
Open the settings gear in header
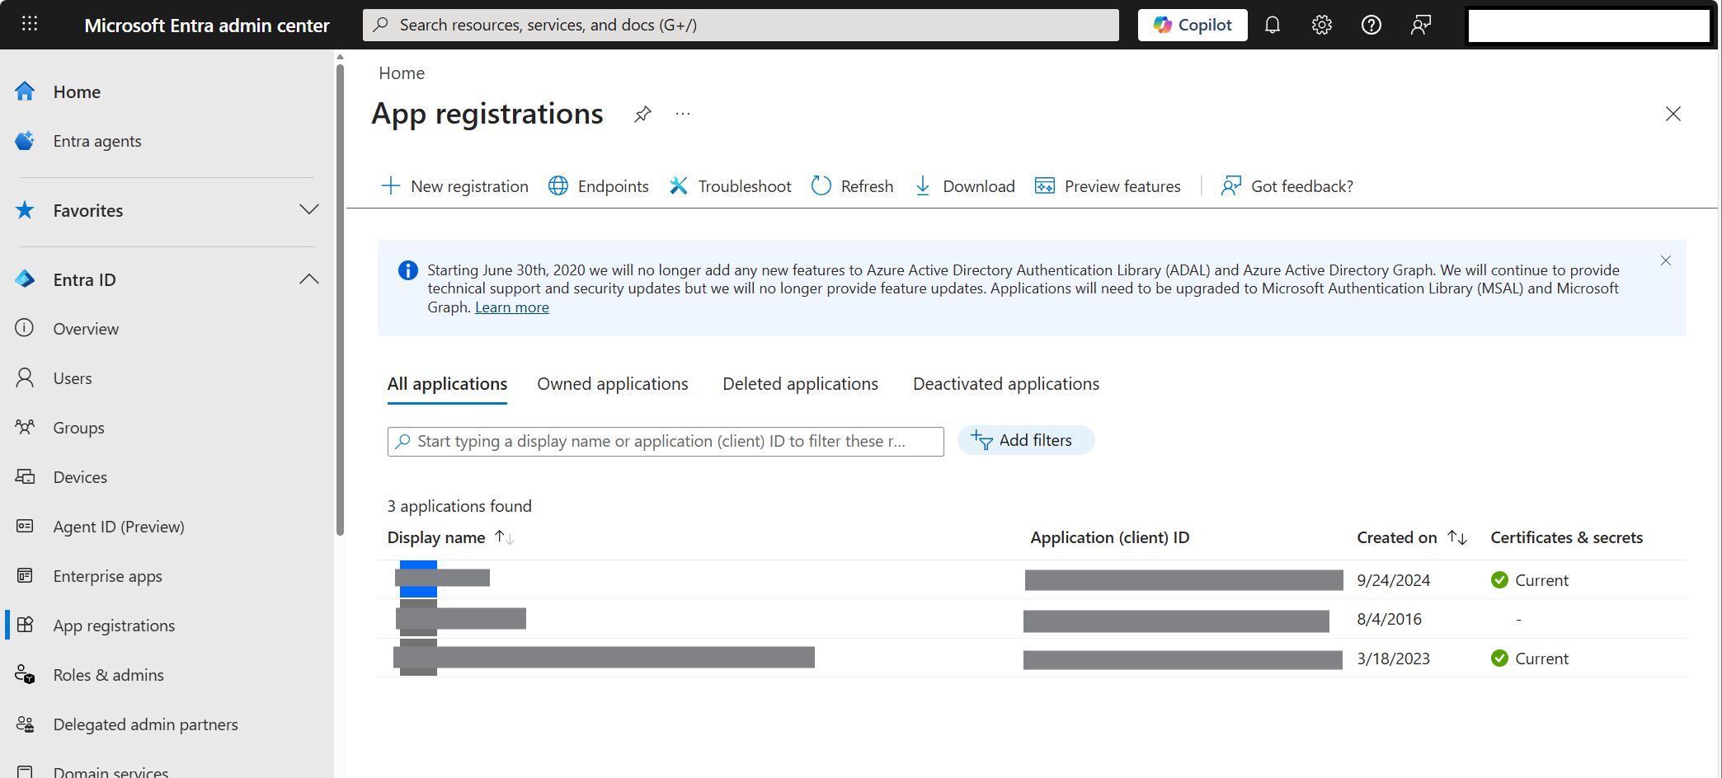(x=1321, y=25)
